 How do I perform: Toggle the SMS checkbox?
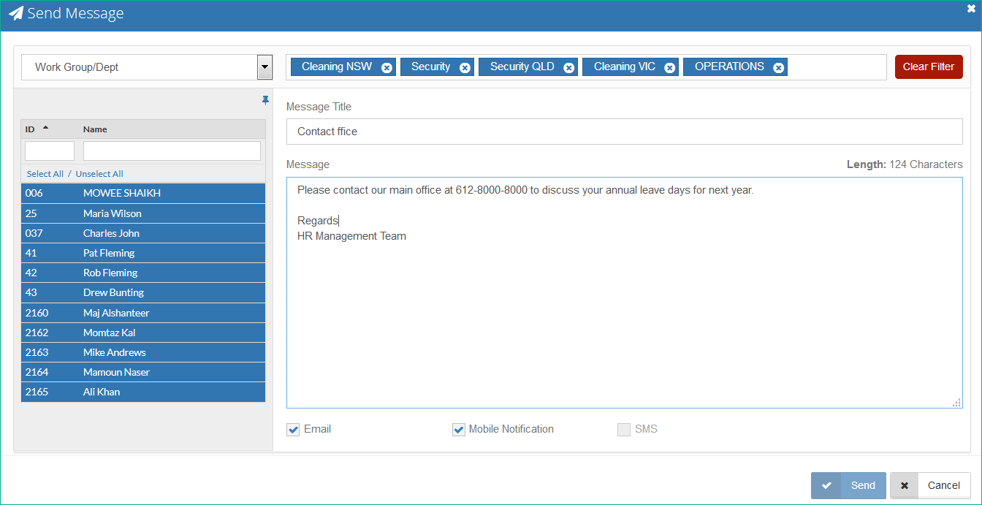(x=624, y=430)
